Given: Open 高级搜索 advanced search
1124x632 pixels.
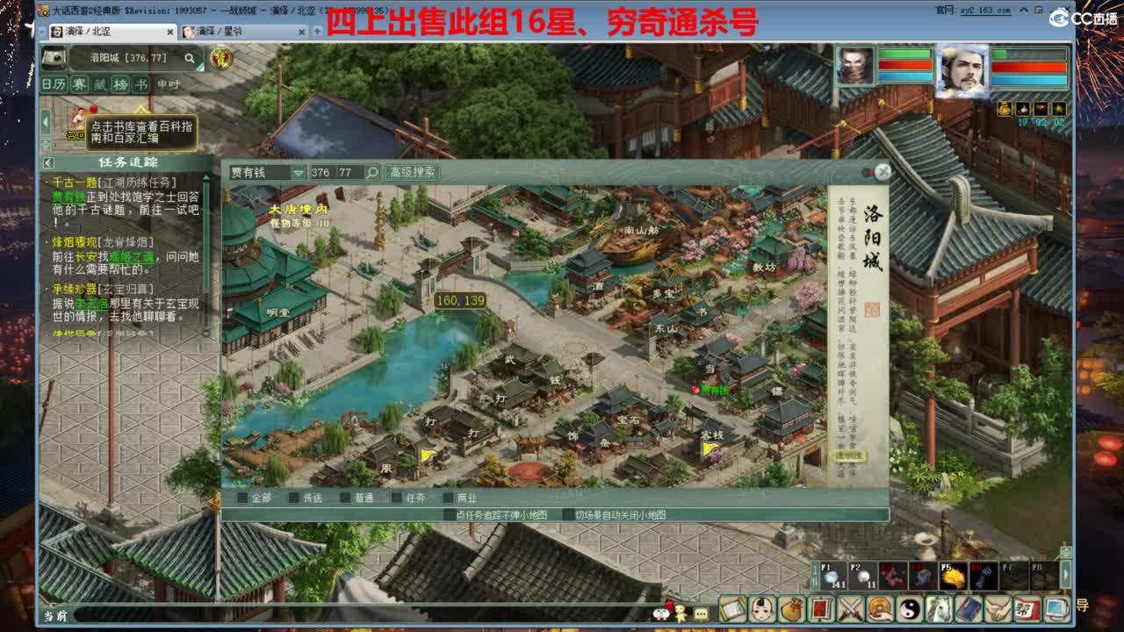Looking at the screenshot, I should (412, 173).
